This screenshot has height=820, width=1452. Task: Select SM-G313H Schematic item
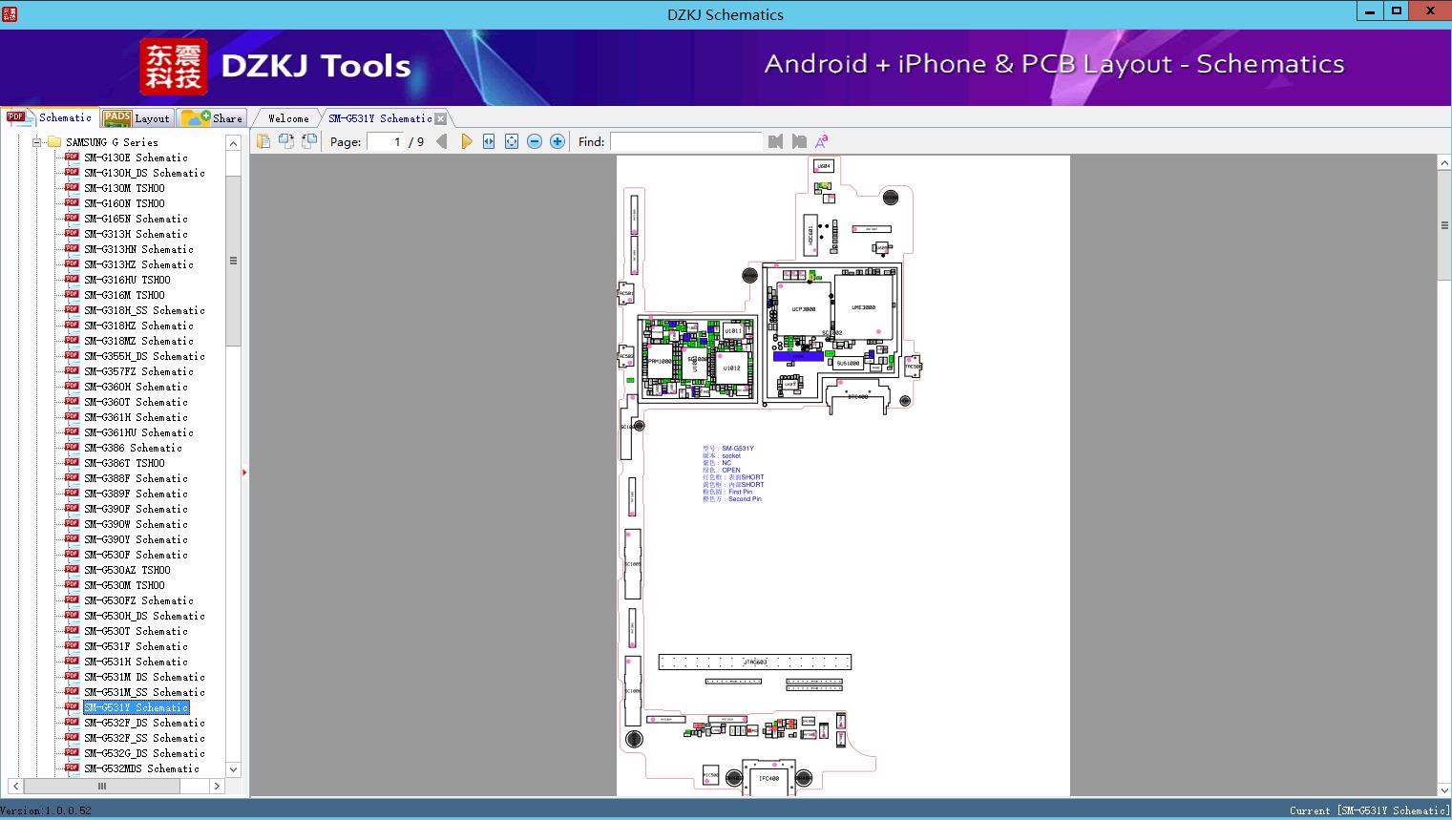coord(136,234)
